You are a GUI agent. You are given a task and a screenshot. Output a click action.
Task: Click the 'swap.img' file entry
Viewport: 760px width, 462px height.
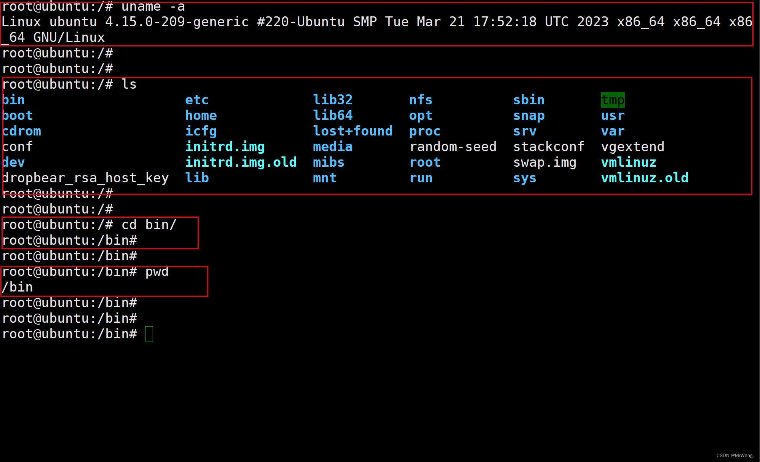coord(545,162)
